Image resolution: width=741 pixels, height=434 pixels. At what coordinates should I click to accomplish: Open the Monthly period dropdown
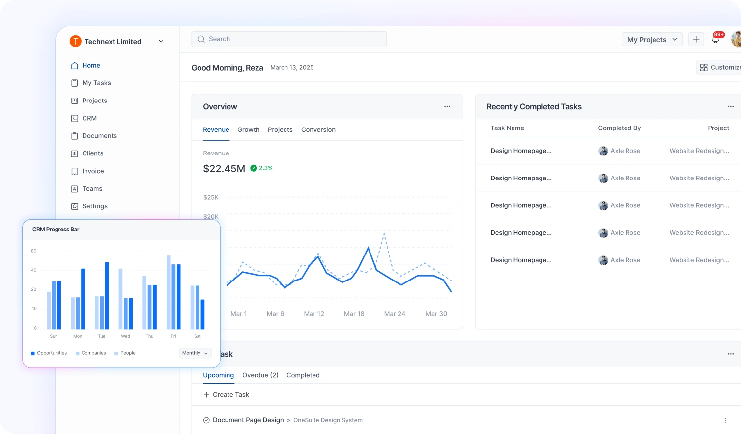[x=195, y=353]
